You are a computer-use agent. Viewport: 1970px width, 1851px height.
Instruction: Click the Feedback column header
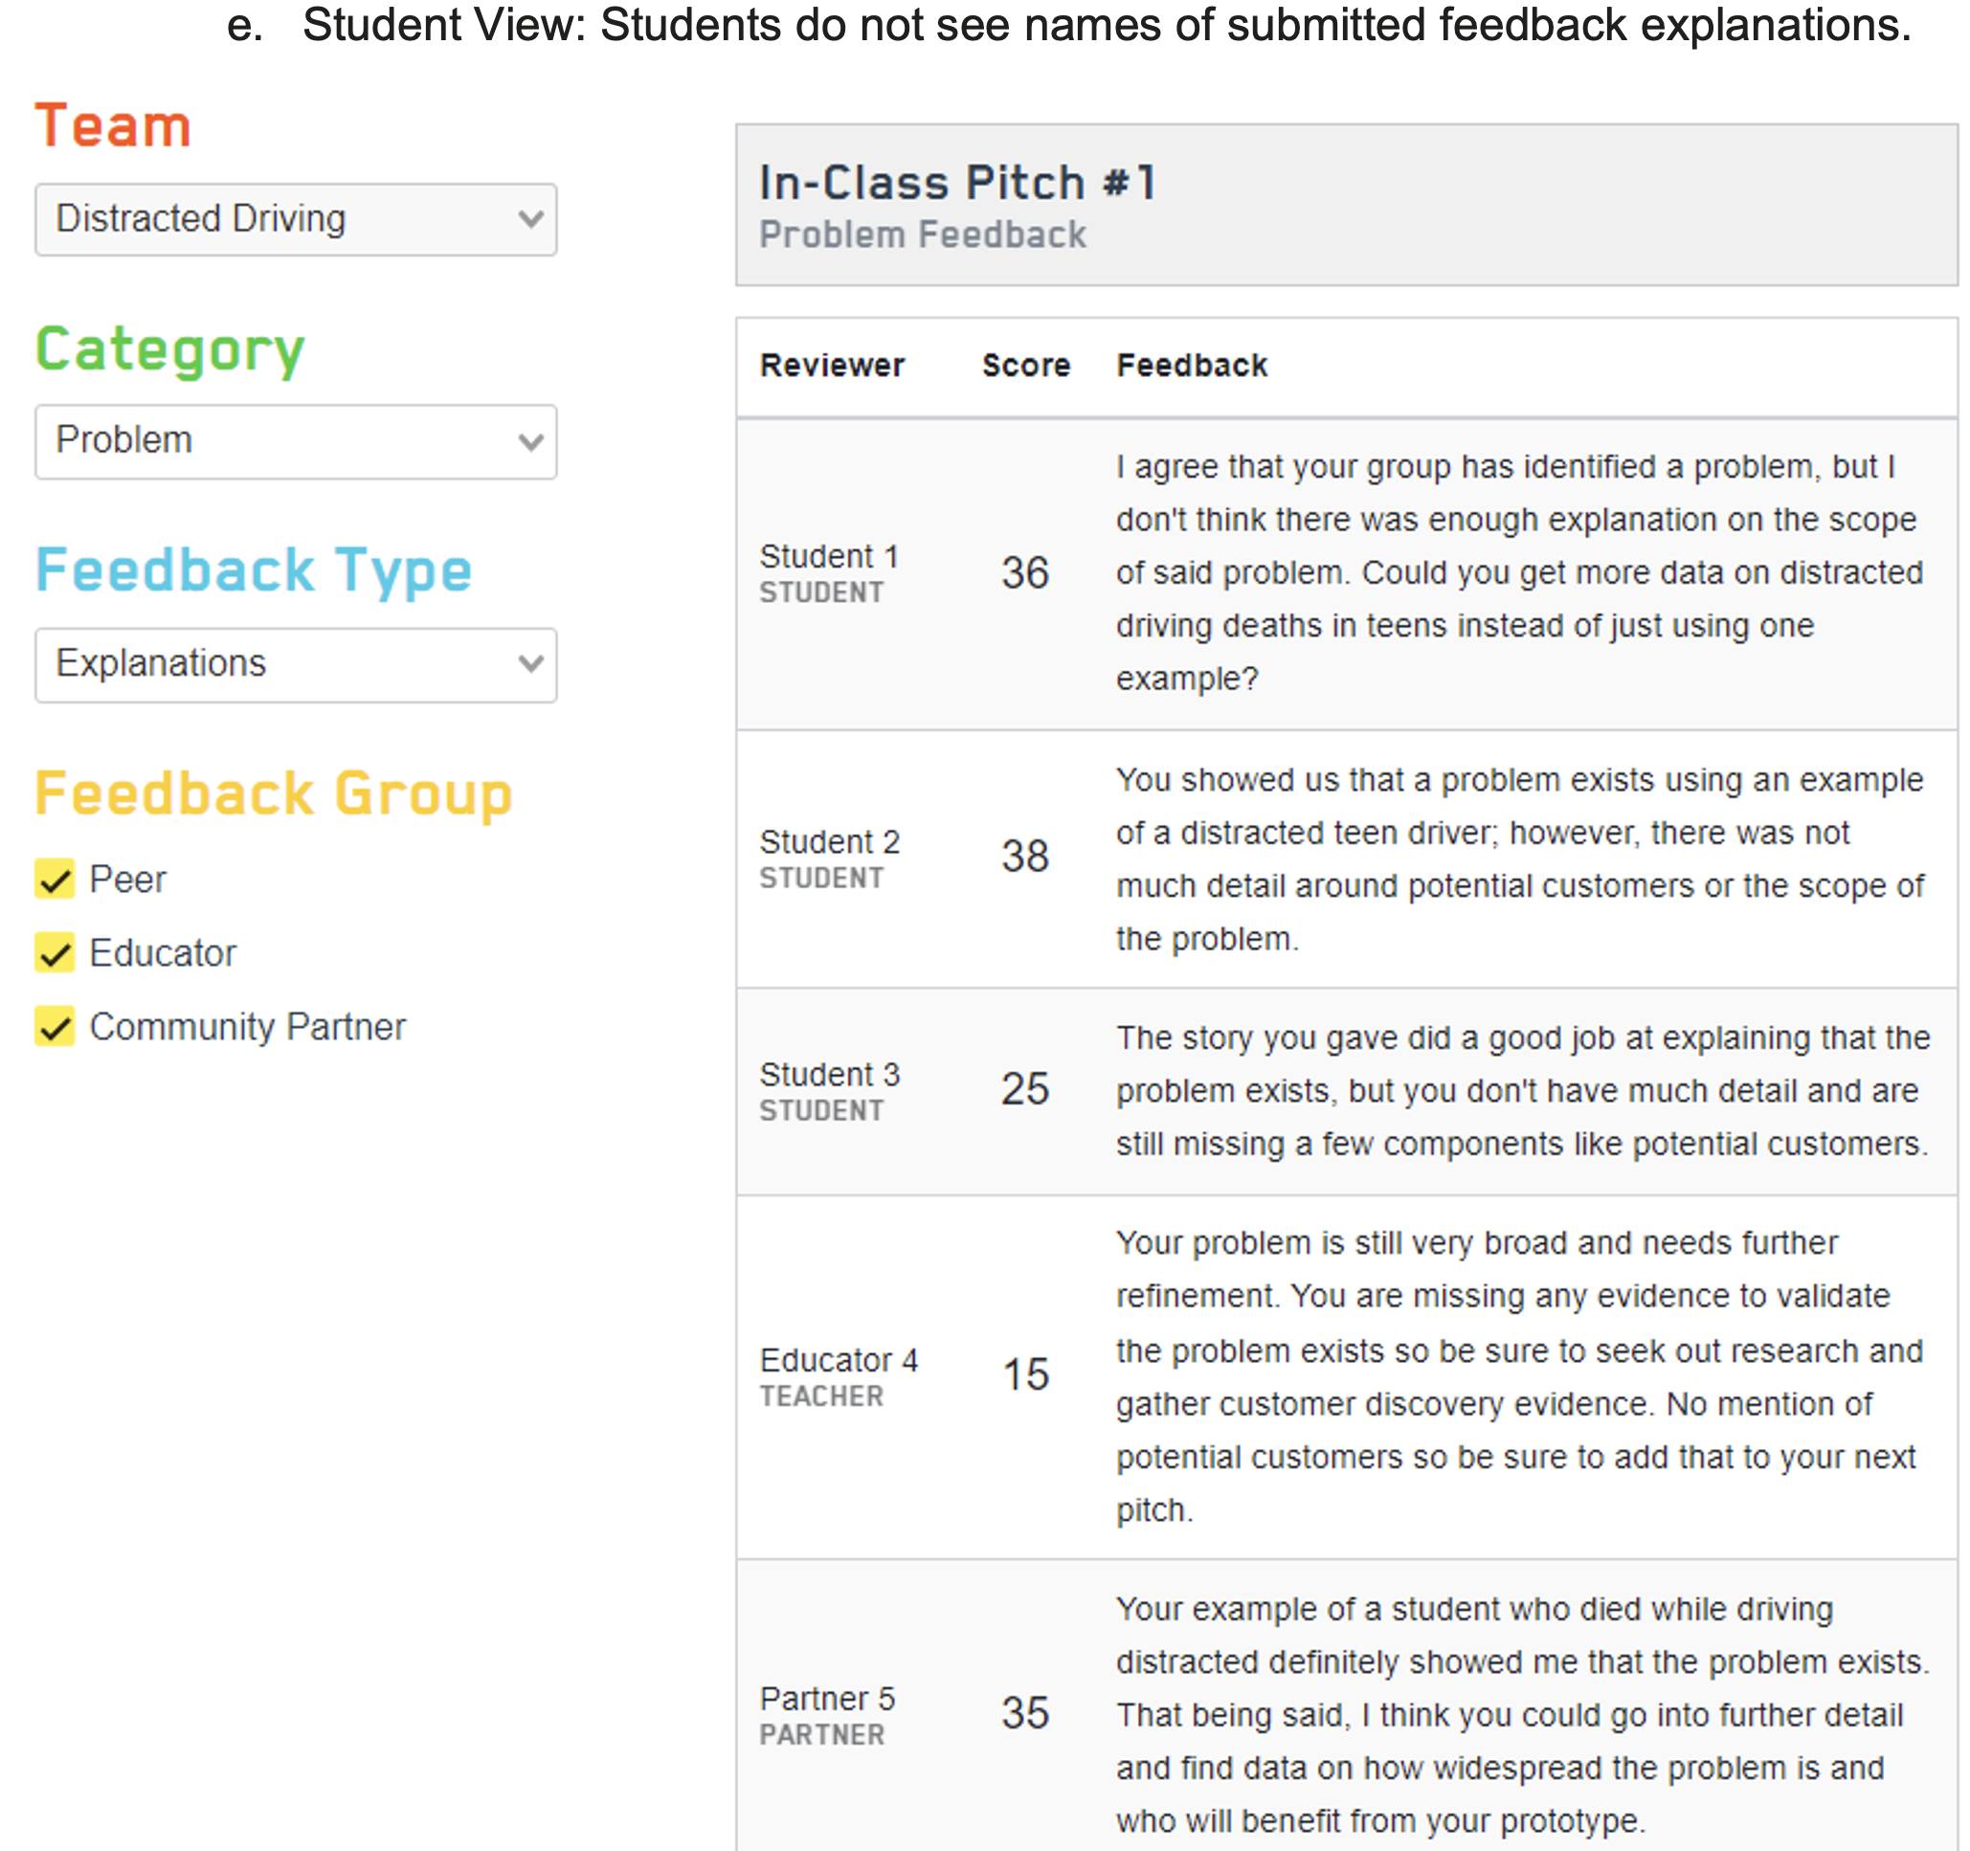tap(1191, 366)
